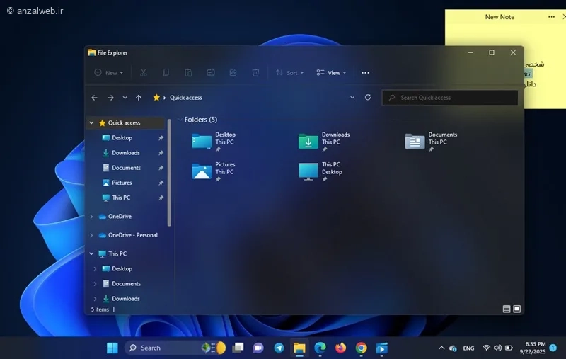The width and height of the screenshot is (566, 359).
Task: Click the Delete trash icon in toolbar
Action: [255, 73]
